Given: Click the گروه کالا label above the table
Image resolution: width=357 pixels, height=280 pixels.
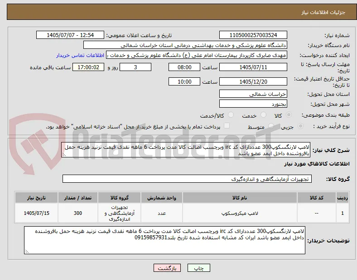Looking at the screenshot, I should click(338, 179).
